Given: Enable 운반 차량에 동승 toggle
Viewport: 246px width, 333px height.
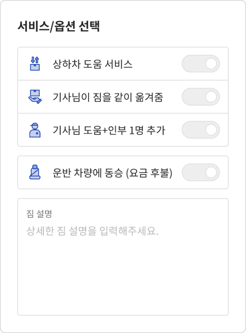Looking at the screenshot, I should coord(201,172).
